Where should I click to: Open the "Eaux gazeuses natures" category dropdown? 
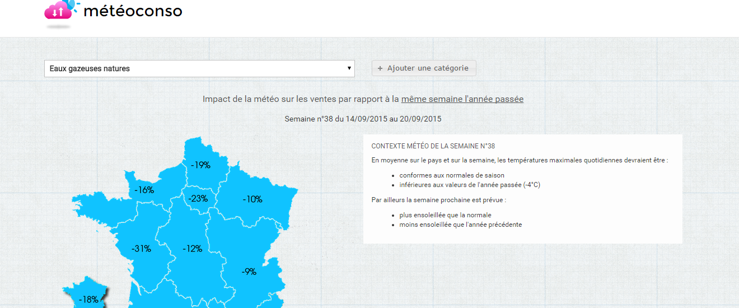[199, 68]
